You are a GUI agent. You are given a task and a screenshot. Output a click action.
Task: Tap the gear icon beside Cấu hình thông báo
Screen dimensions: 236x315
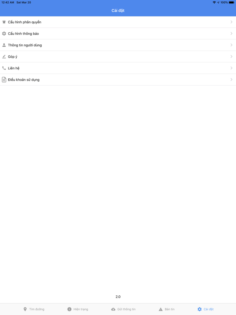coord(4,34)
